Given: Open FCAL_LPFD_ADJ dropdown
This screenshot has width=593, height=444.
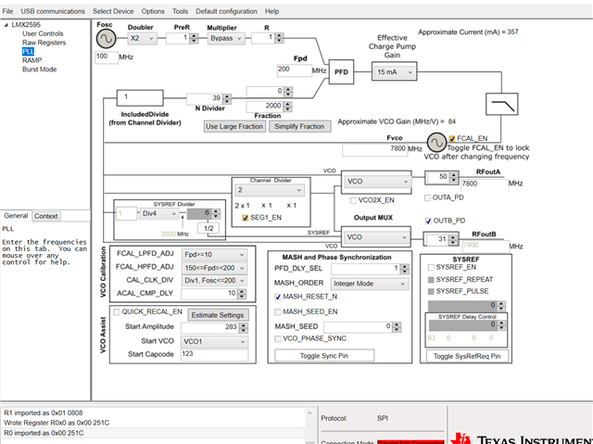Looking at the screenshot, I should click(214, 255).
